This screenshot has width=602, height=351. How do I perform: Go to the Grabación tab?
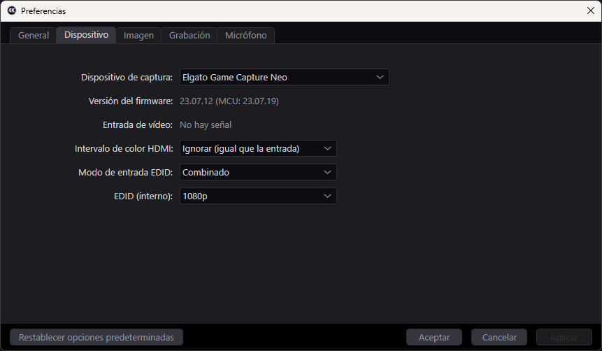click(x=189, y=36)
